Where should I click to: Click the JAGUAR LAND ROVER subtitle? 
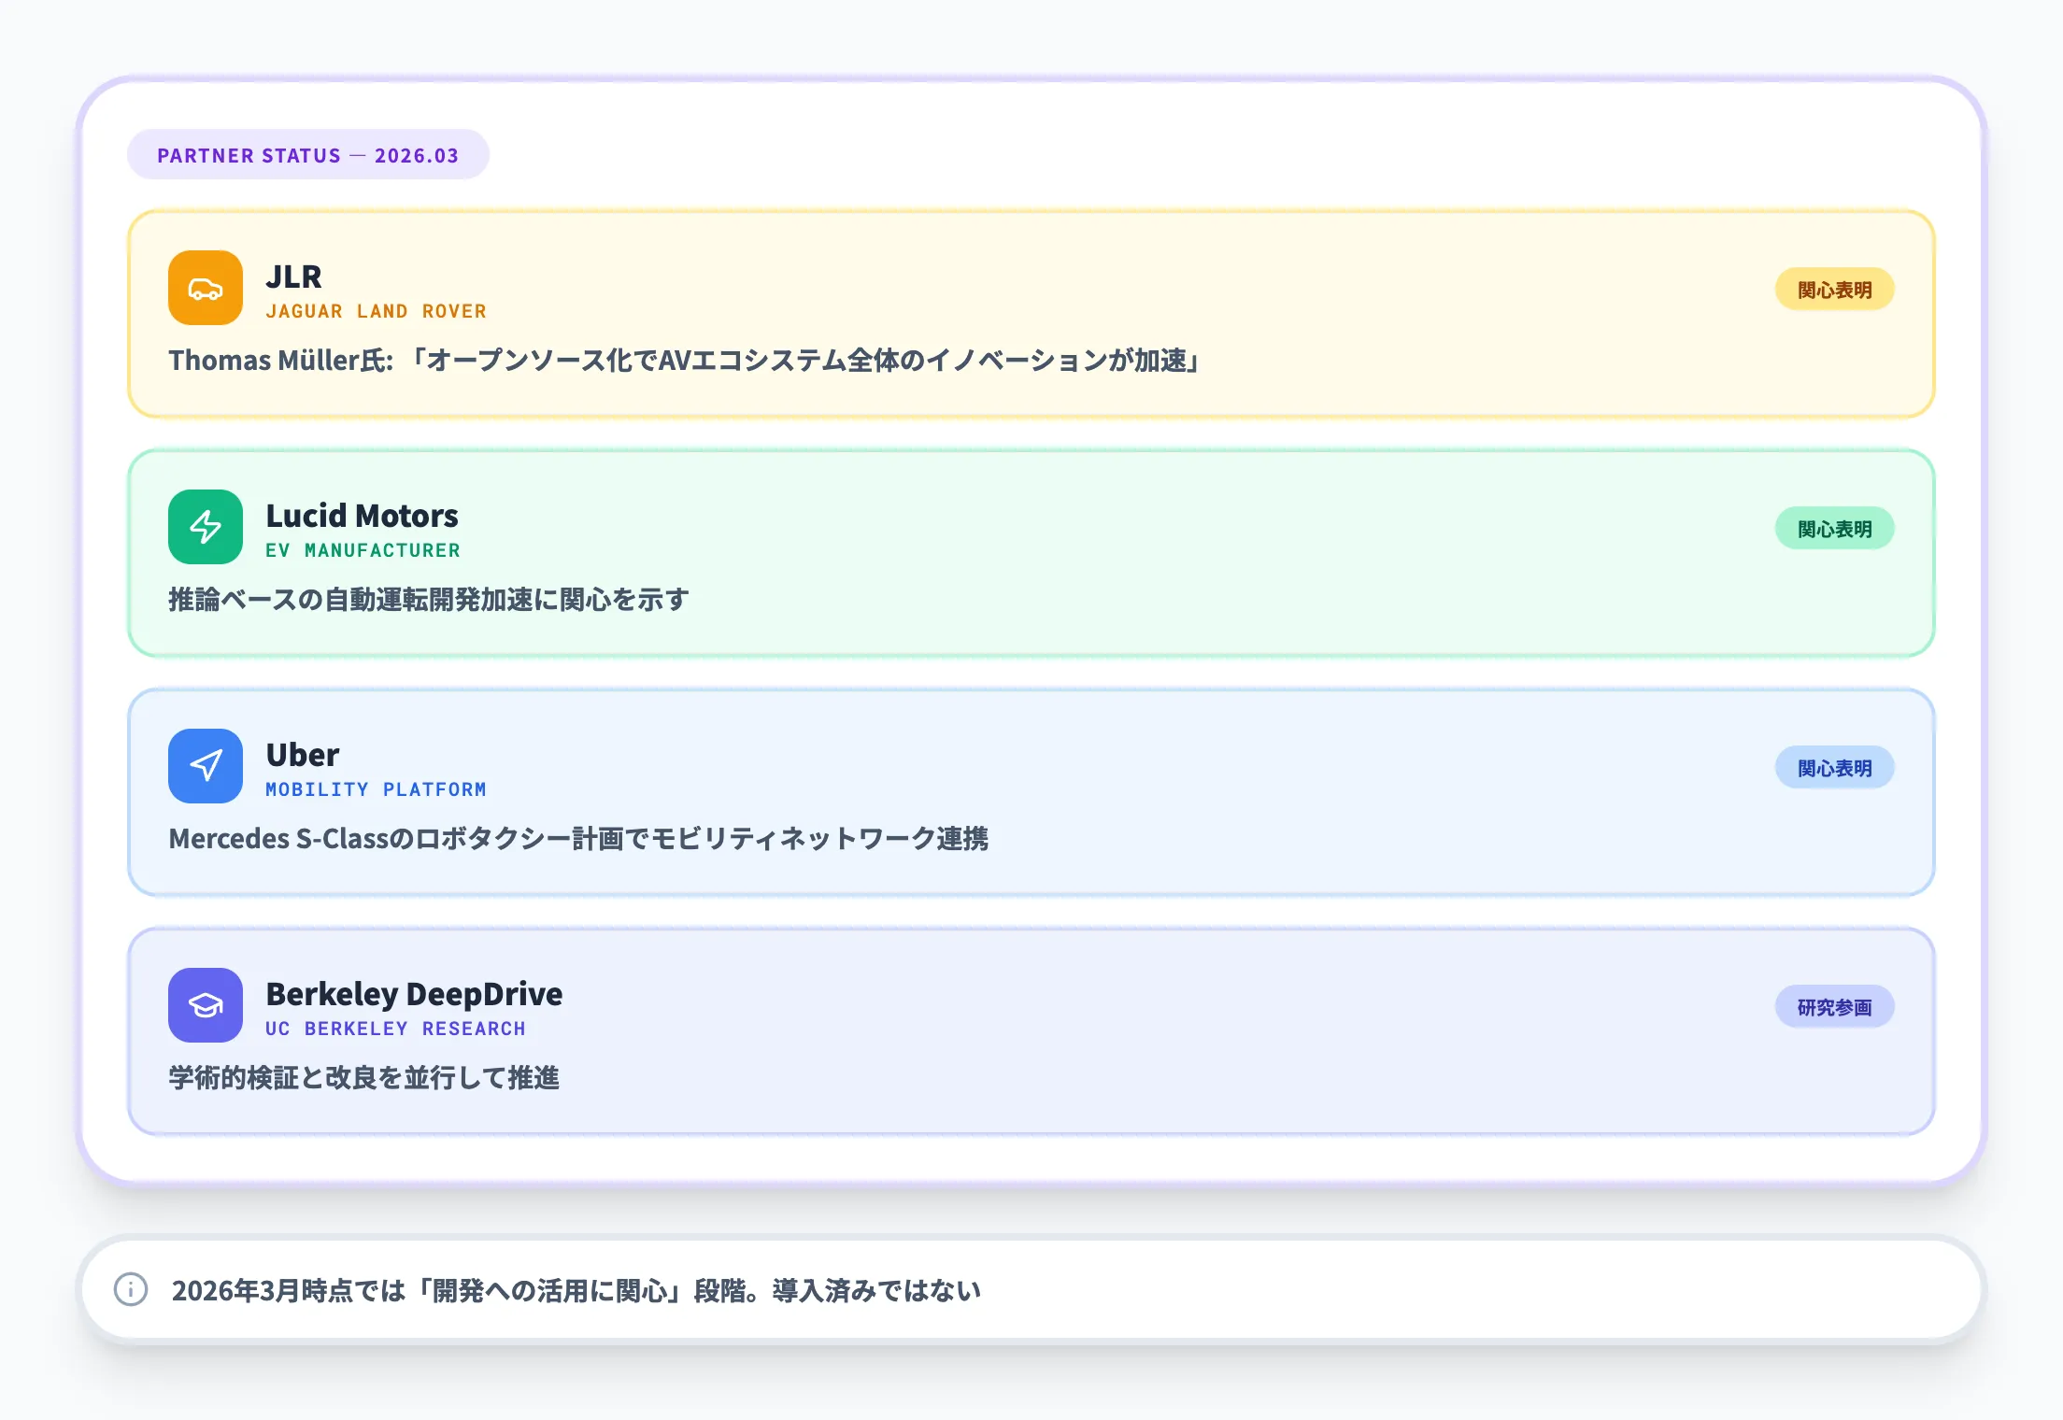pyautogui.click(x=376, y=311)
